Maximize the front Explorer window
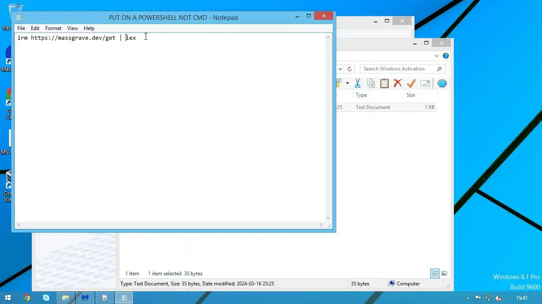The width and height of the screenshot is (542, 304). pyautogui.click(x=426, y=43)
